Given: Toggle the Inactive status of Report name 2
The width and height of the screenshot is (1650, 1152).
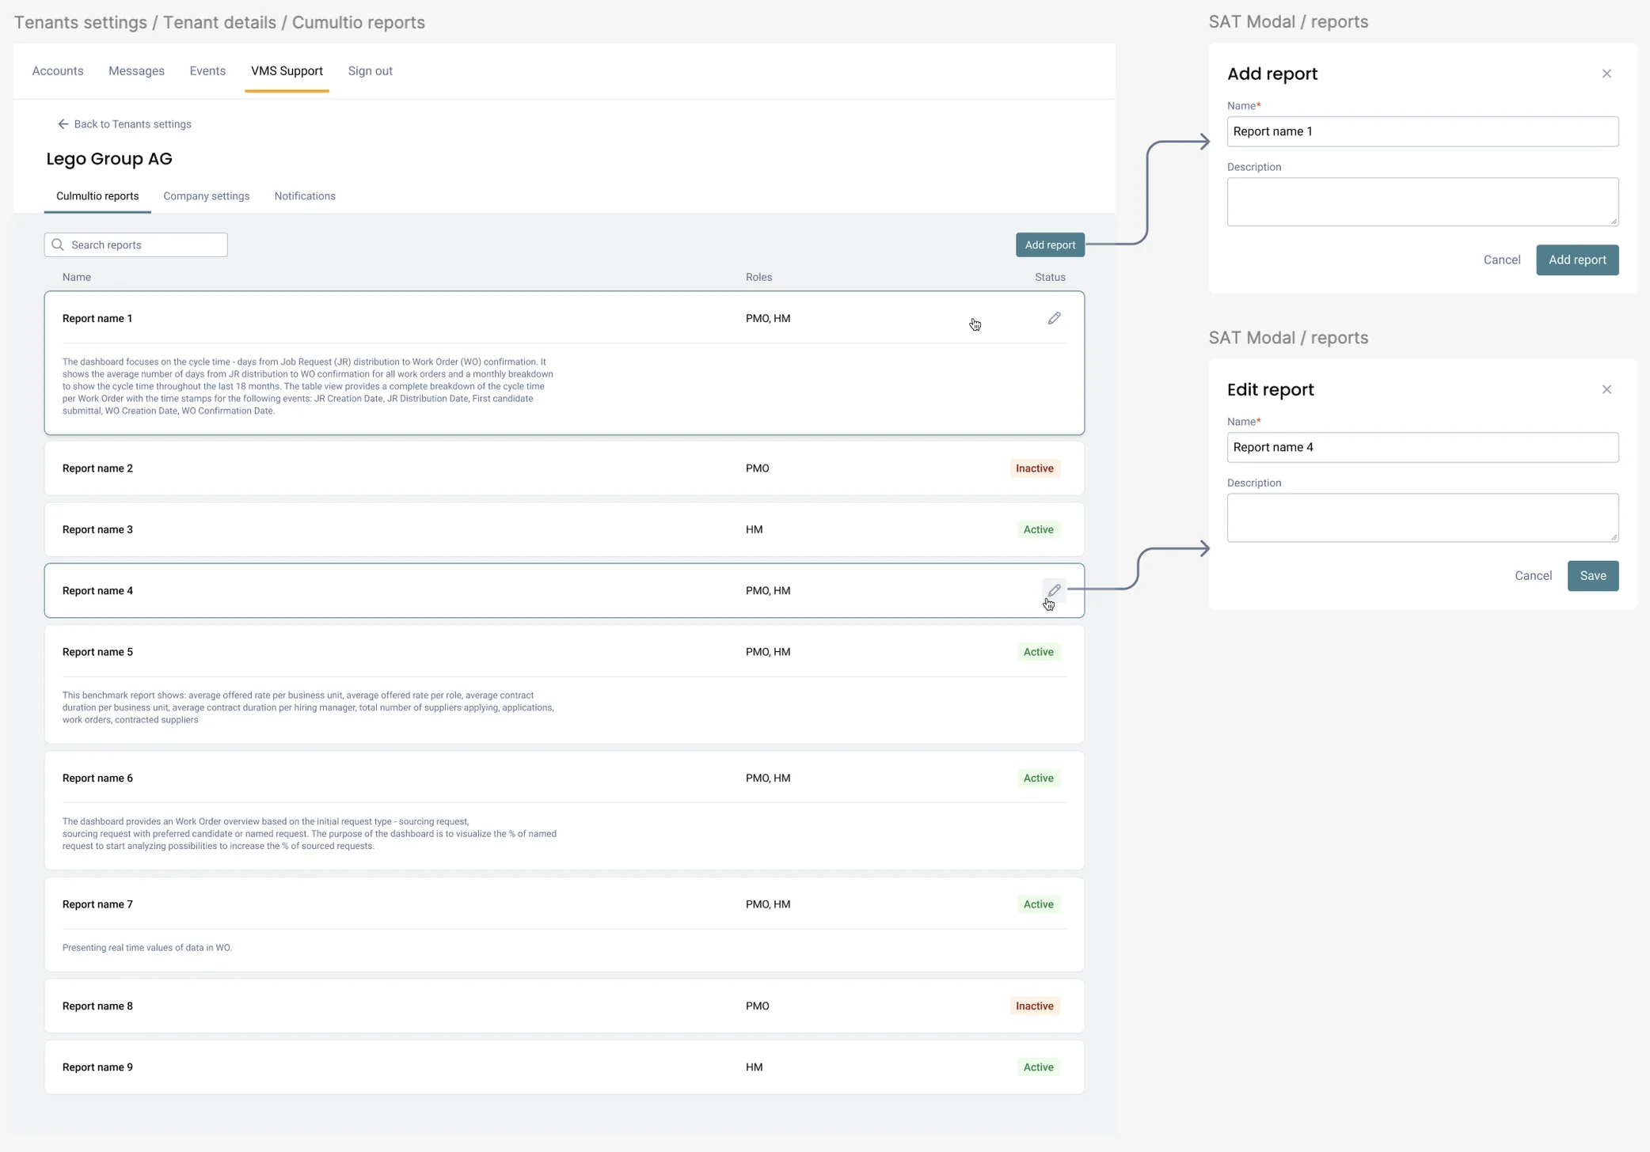Looking at the screenshot, I should pos(1034,468).
